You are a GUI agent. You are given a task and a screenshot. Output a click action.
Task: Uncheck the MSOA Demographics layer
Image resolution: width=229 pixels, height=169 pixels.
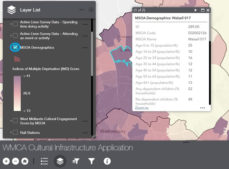pos(15,47)
